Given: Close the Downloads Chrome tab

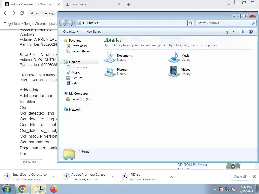Looking at the screenshot, I should tap(119, 5).
